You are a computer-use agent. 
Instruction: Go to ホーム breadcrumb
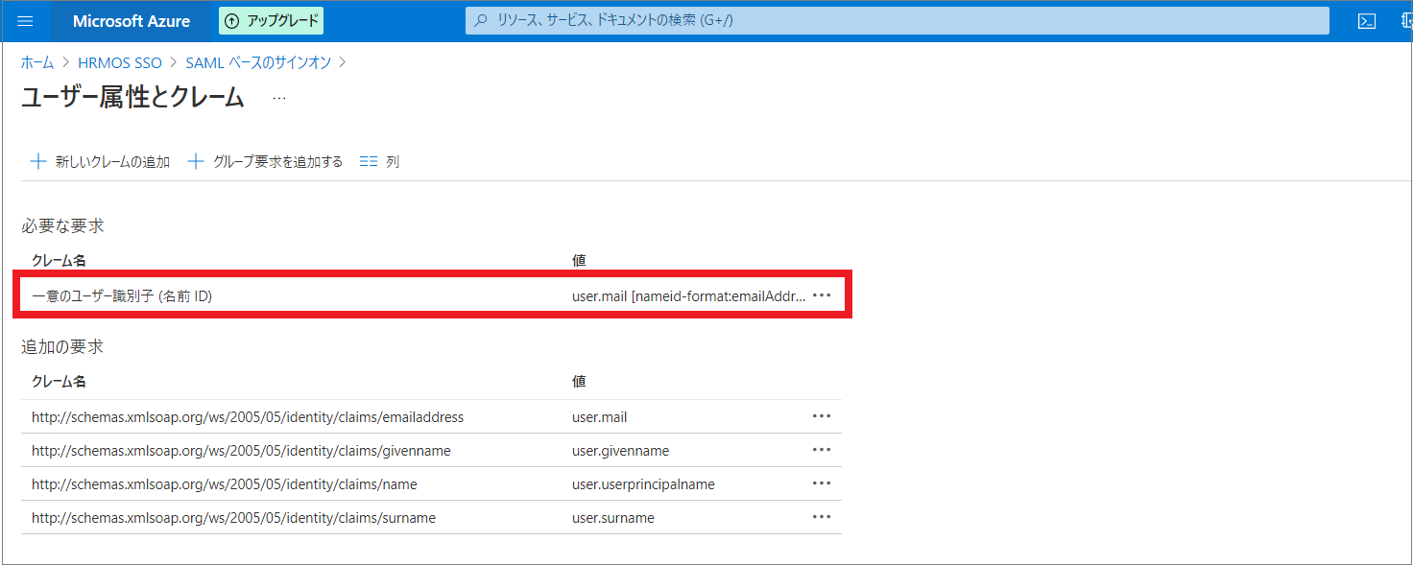(37, 62)
